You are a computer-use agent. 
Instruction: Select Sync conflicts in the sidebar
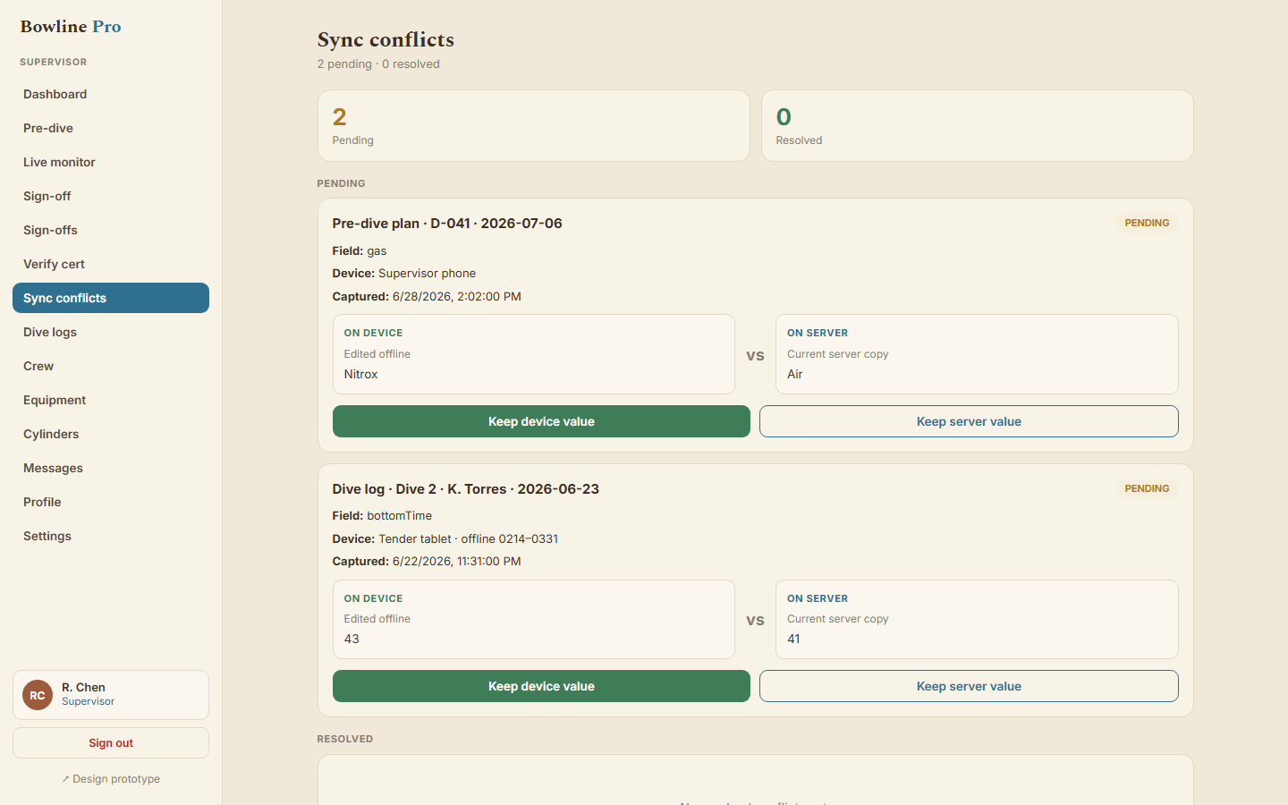point(111,298)
